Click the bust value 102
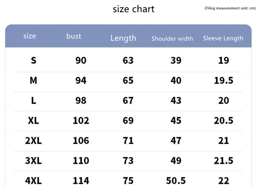256x187 pixels. coord(81,121)
